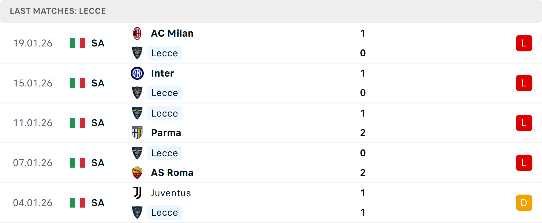Image resolution: width=542 pixels, height=223 pixels.
Task: Open the Parma team link
Action: [x=166, y=133]
